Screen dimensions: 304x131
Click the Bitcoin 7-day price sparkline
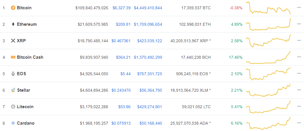[x=268, y=8]
